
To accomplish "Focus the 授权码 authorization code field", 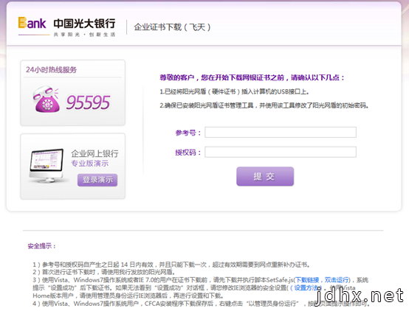I will tap(281, 152).
